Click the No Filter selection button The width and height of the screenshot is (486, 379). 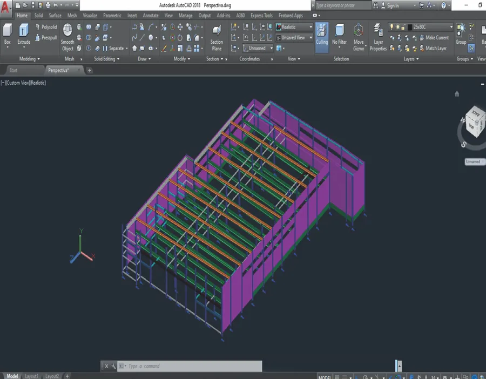click(x=340, y=35)
